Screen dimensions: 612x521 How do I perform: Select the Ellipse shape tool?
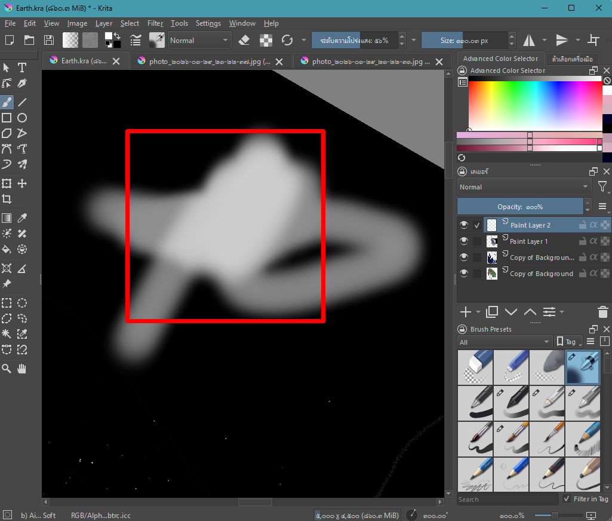pos(22,118)
